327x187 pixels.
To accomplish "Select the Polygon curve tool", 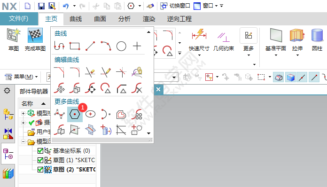I will tap(75, 114).
